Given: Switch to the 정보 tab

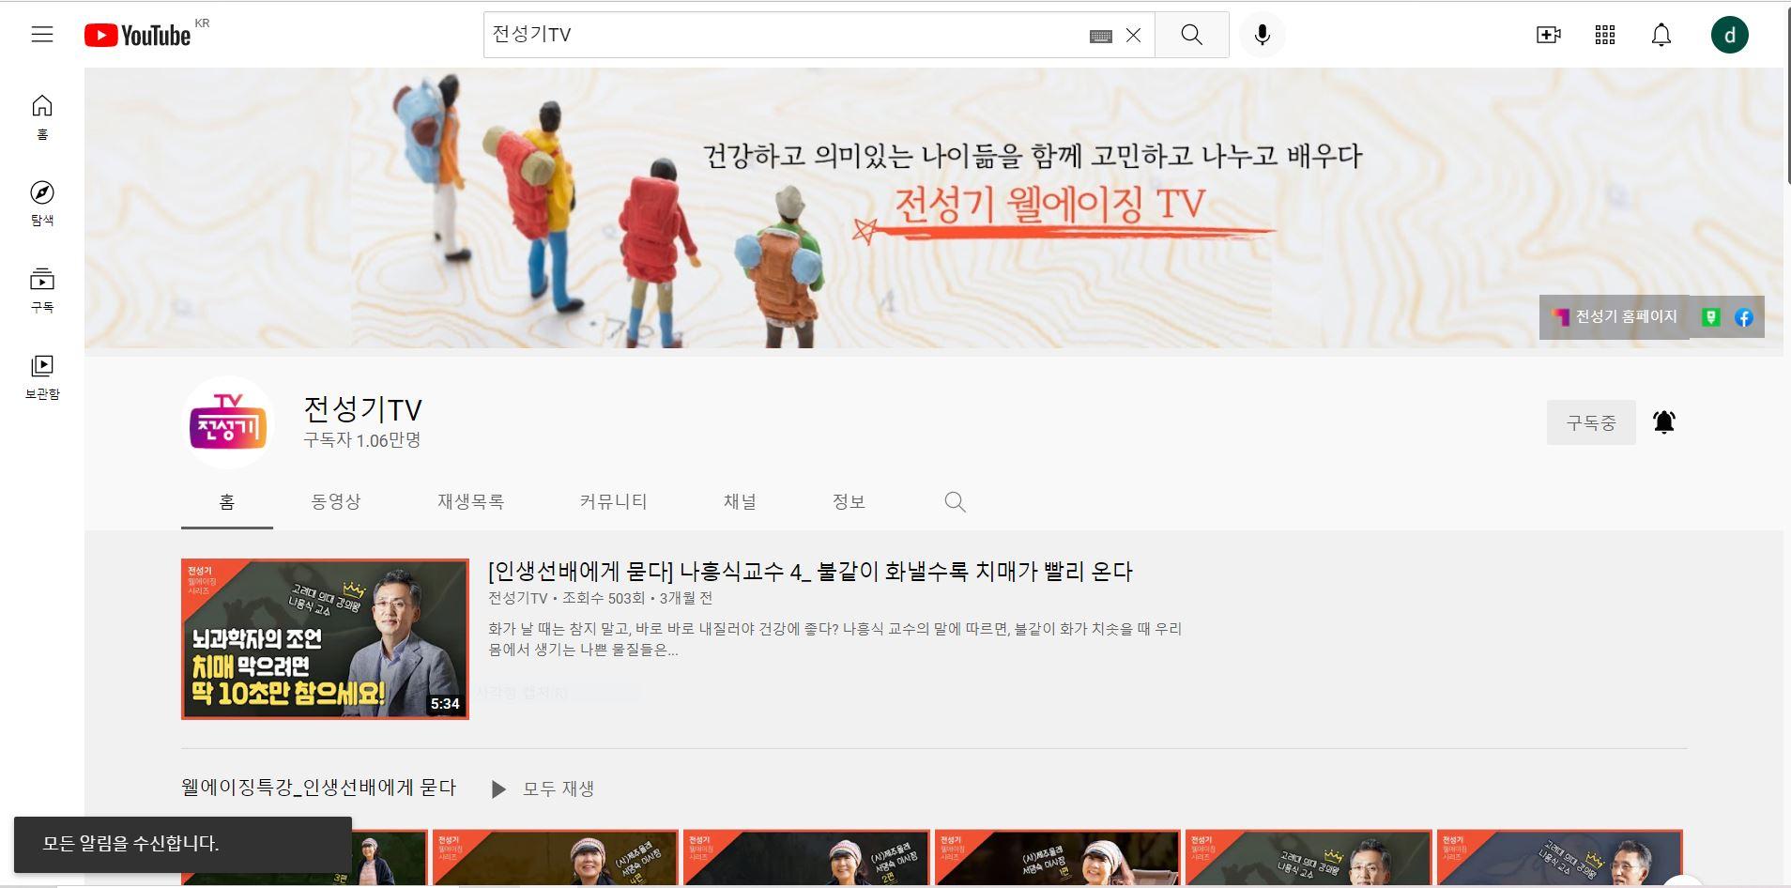Looking at the screenshot, I should coord(849,502).
